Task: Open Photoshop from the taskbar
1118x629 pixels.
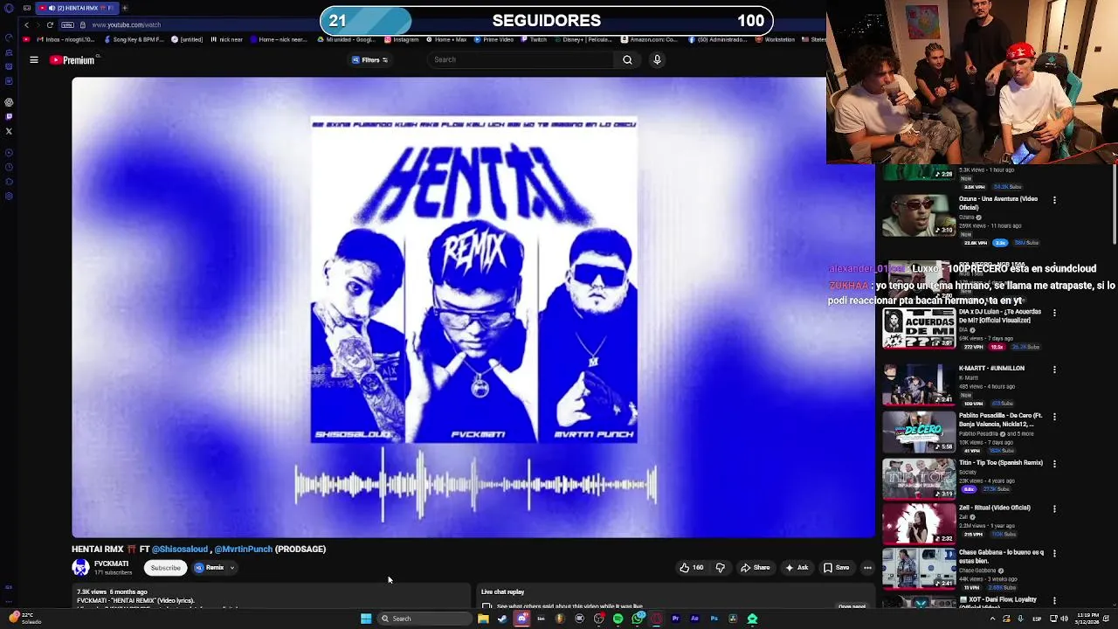Action: click(x=714, y=619)
